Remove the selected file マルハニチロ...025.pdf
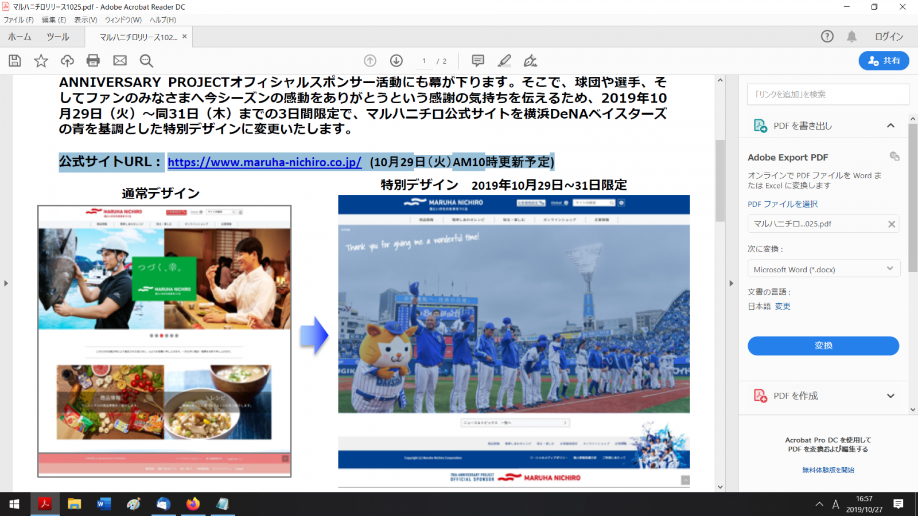 892,224
